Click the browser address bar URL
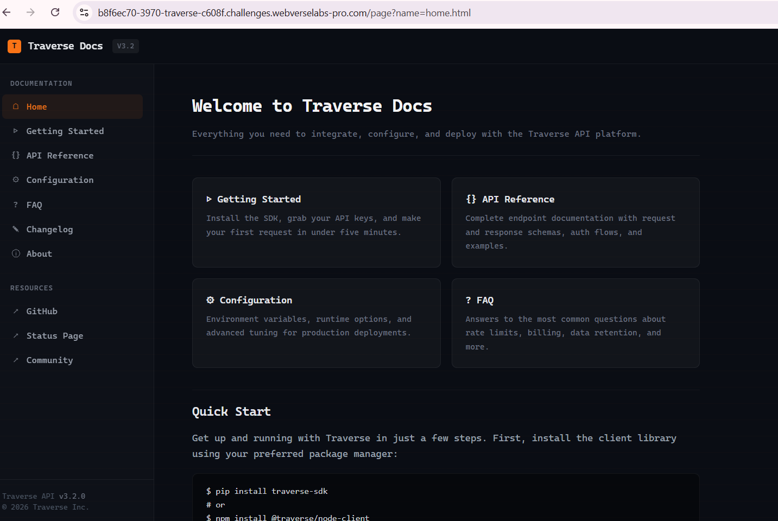The height and width of the screenshot is (521, 778). 284,12
